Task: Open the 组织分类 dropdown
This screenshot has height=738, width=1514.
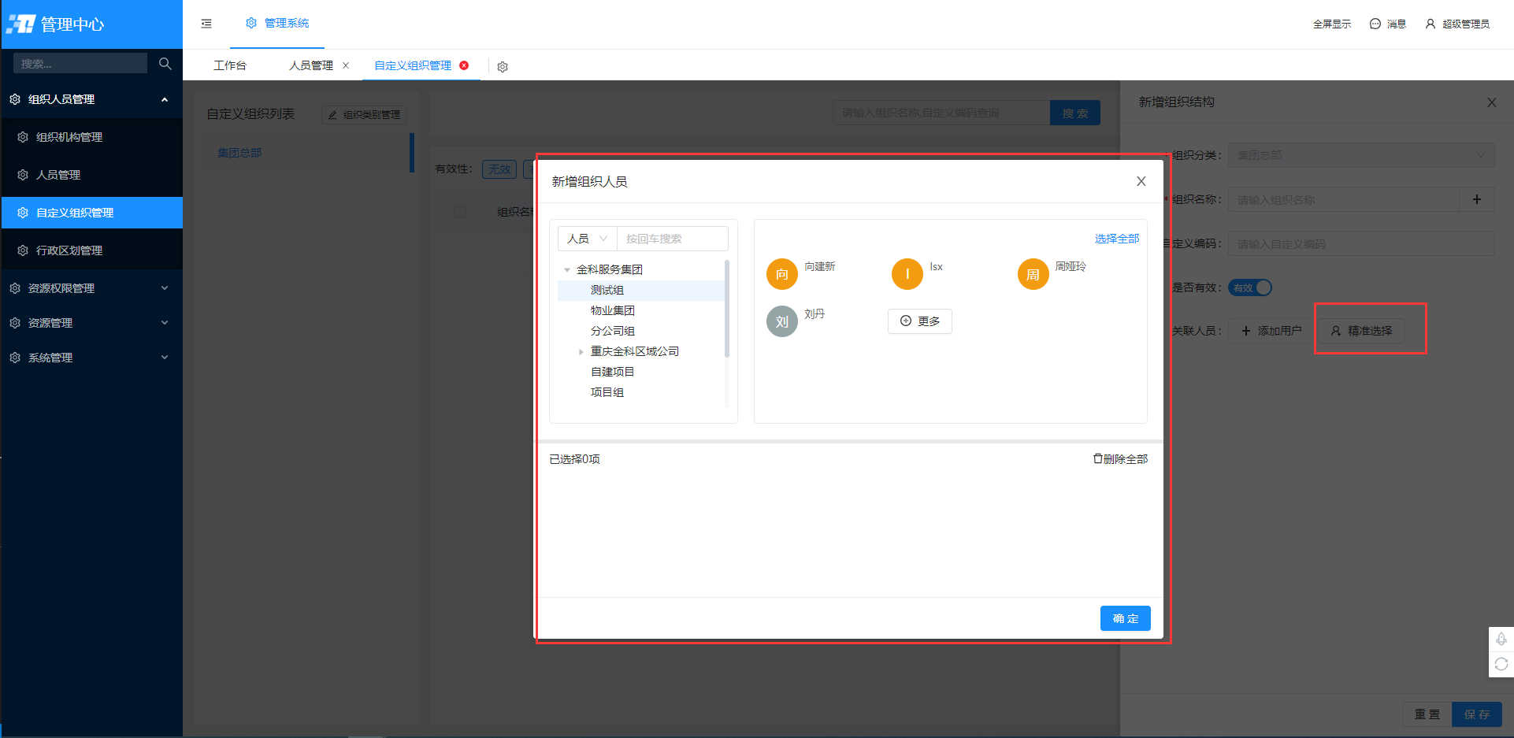Action: [1361, 155]
